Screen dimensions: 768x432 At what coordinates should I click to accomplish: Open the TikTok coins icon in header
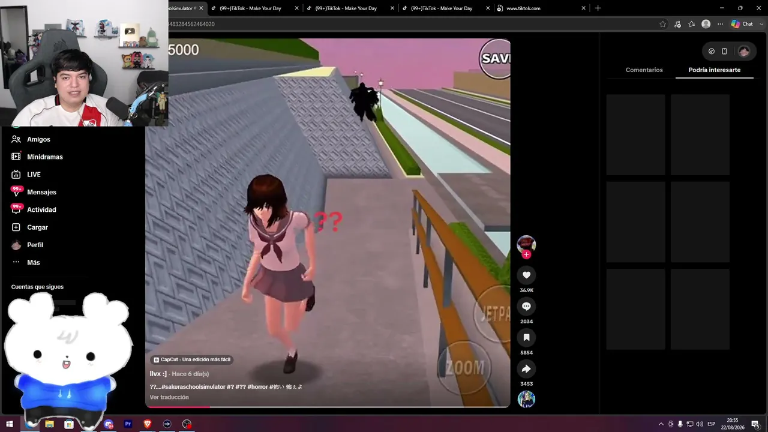coord(712,51)
